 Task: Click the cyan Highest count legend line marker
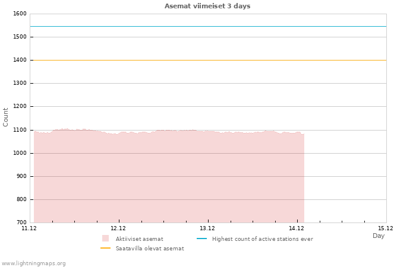pyautogui.click(x=201, y=239)
